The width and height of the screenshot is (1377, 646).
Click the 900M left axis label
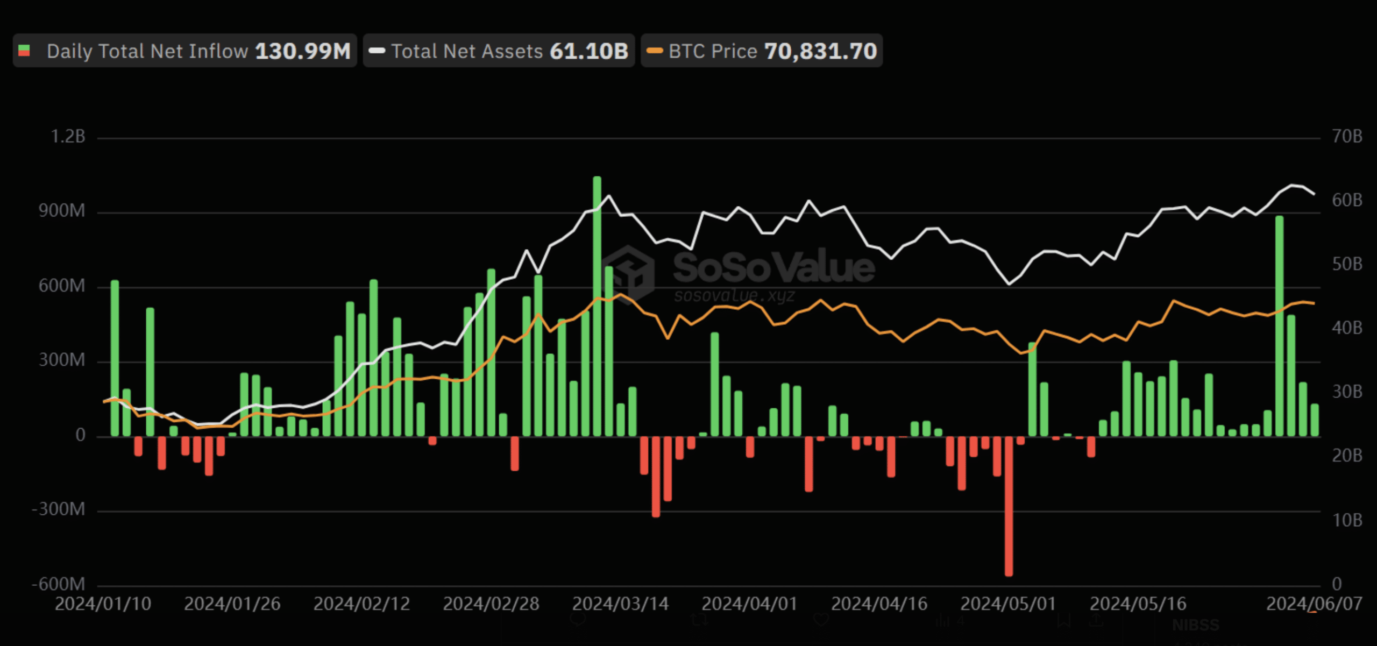coord(62,211)
